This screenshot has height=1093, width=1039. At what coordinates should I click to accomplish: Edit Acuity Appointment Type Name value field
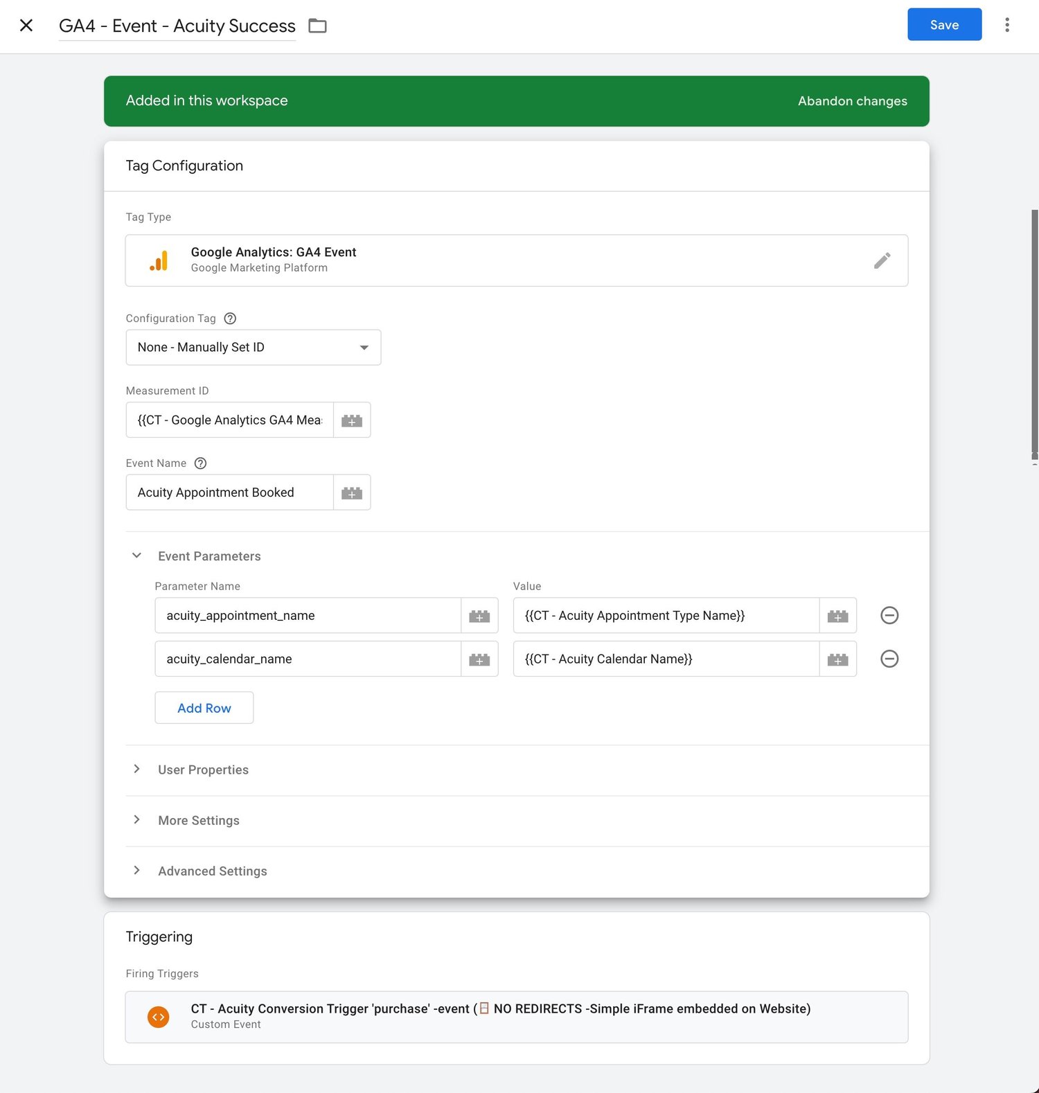click(666, 616)
